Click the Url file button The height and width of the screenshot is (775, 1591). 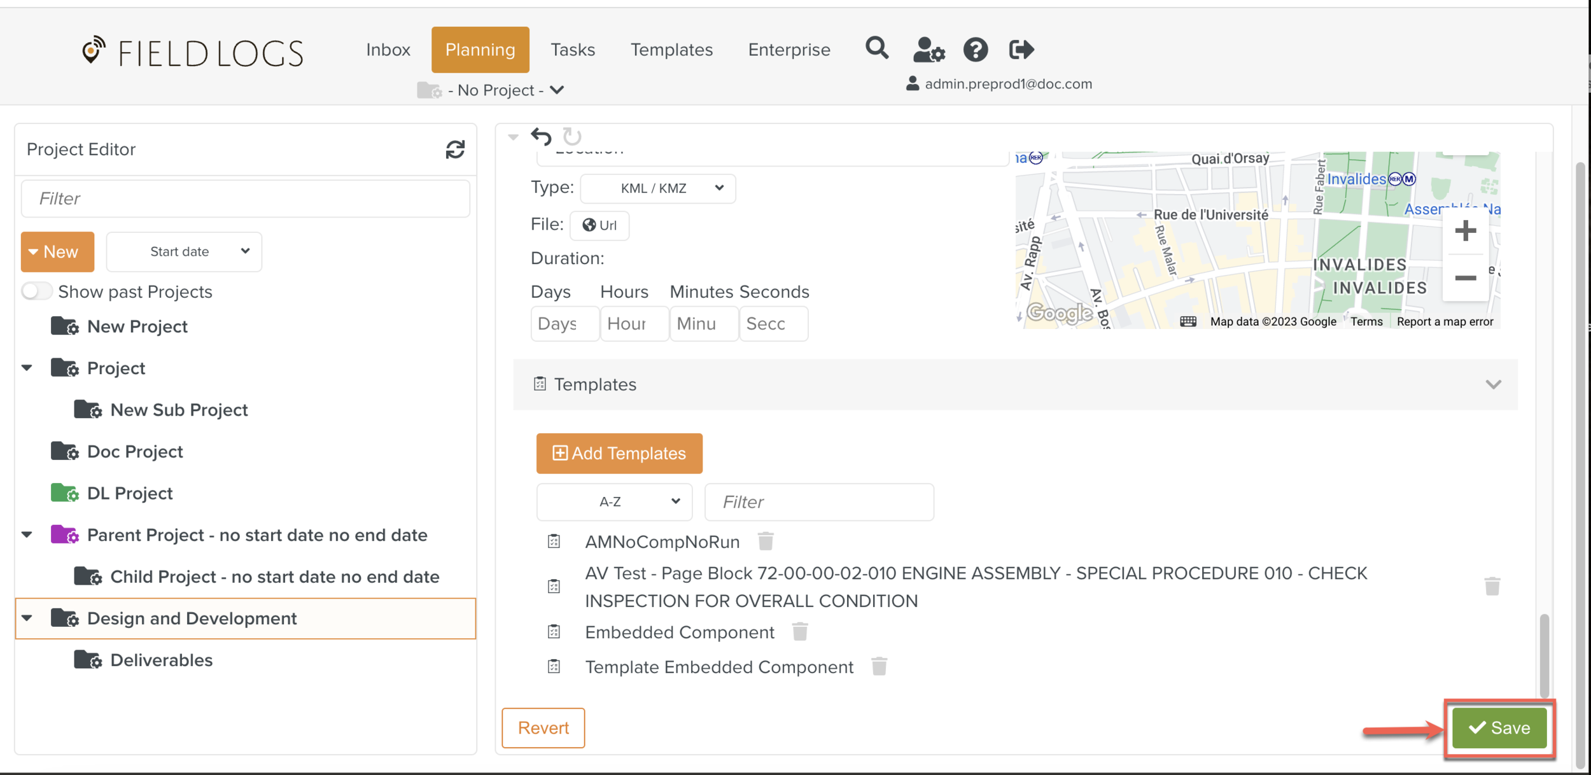click(x=599, y=225)
